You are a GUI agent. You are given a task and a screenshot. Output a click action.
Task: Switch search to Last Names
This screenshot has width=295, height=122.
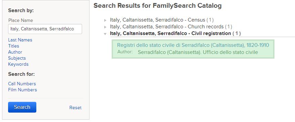[x=20, y=40]
